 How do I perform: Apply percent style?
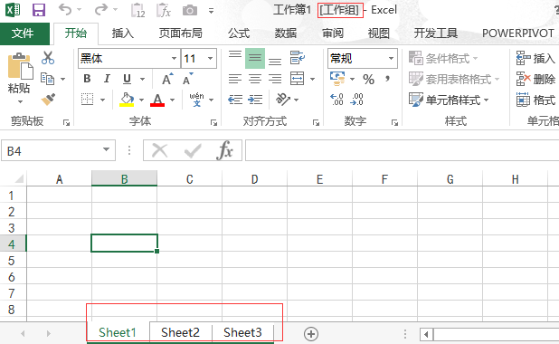(369, 80)
